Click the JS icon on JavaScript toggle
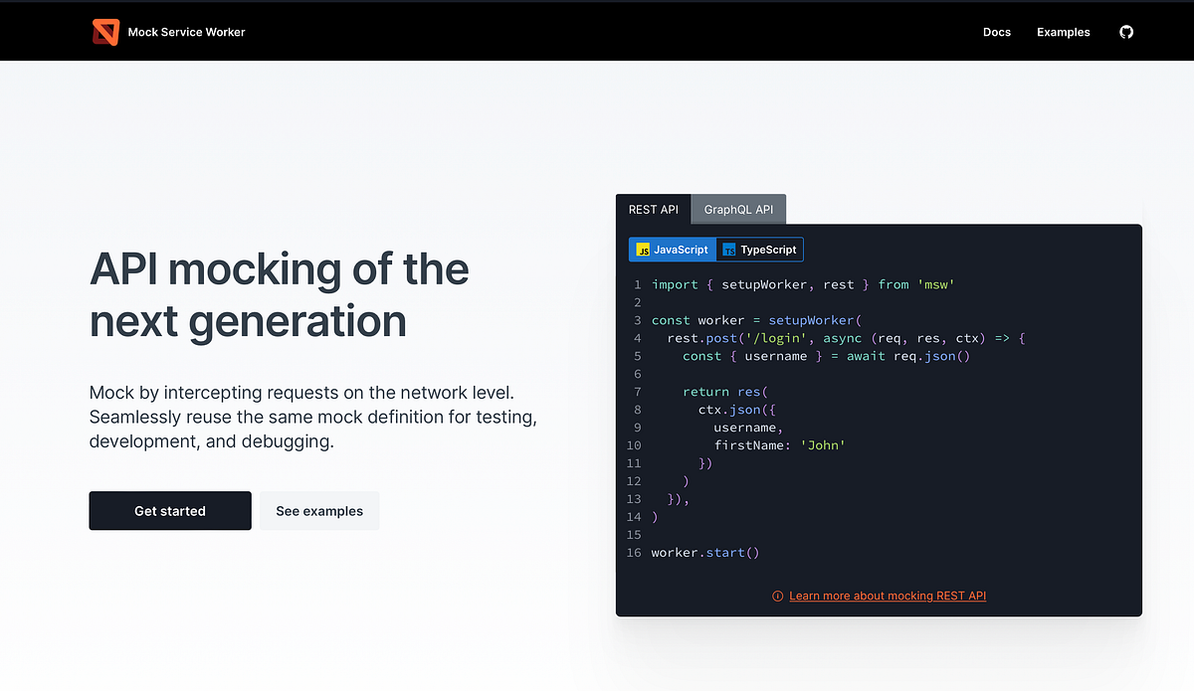Screen dimensions: 1194x691 click(x=643, y=250)
